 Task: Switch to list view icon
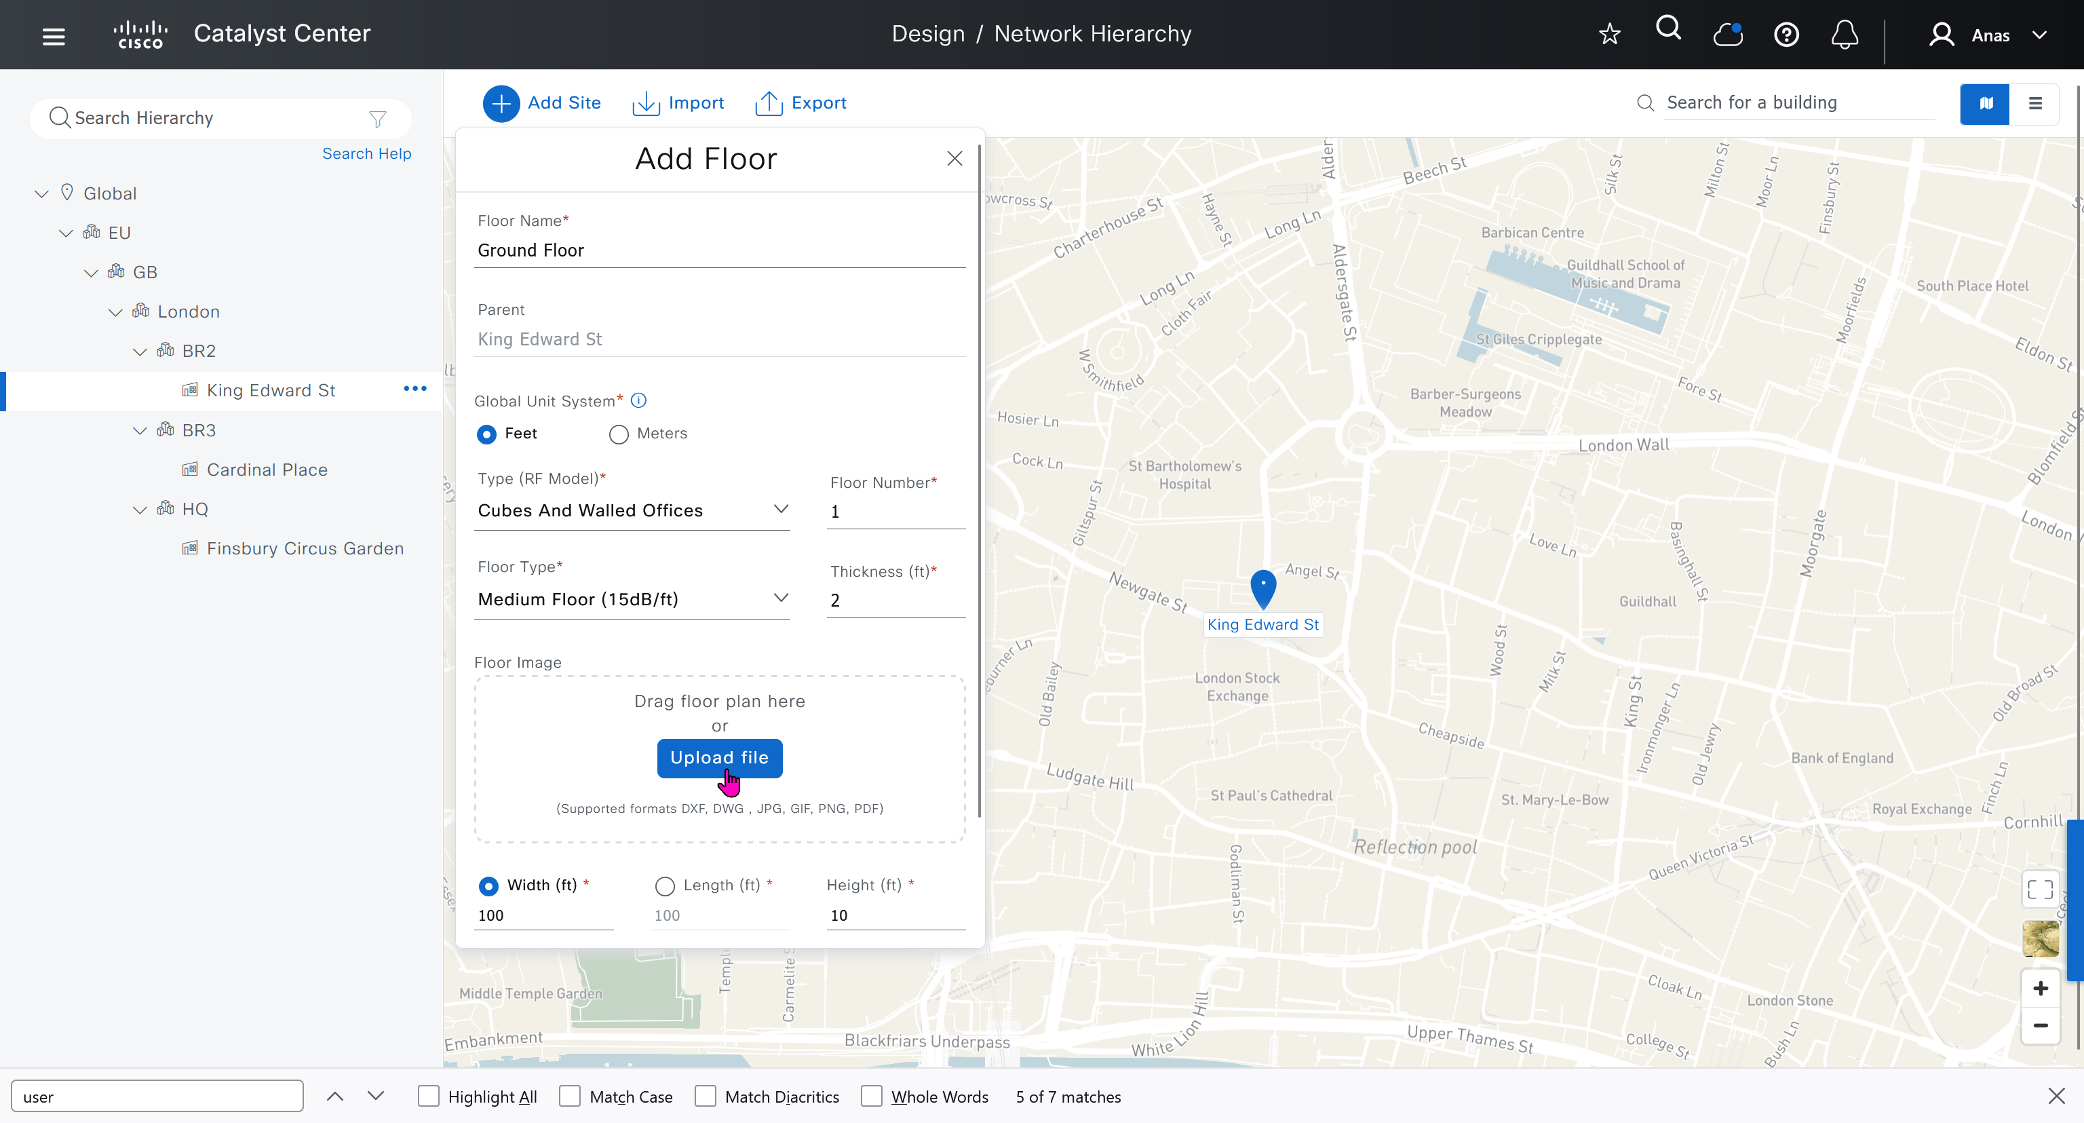pos(2034,104)
